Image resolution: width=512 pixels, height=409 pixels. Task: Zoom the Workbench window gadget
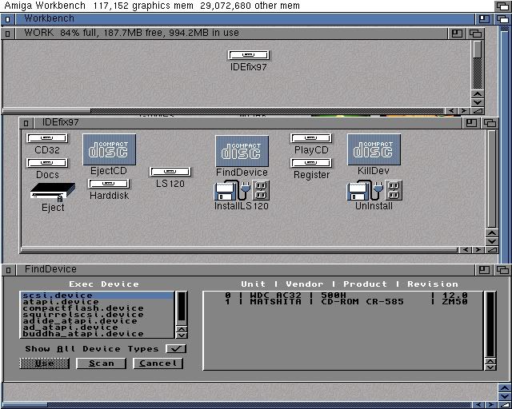pos(484,19)
